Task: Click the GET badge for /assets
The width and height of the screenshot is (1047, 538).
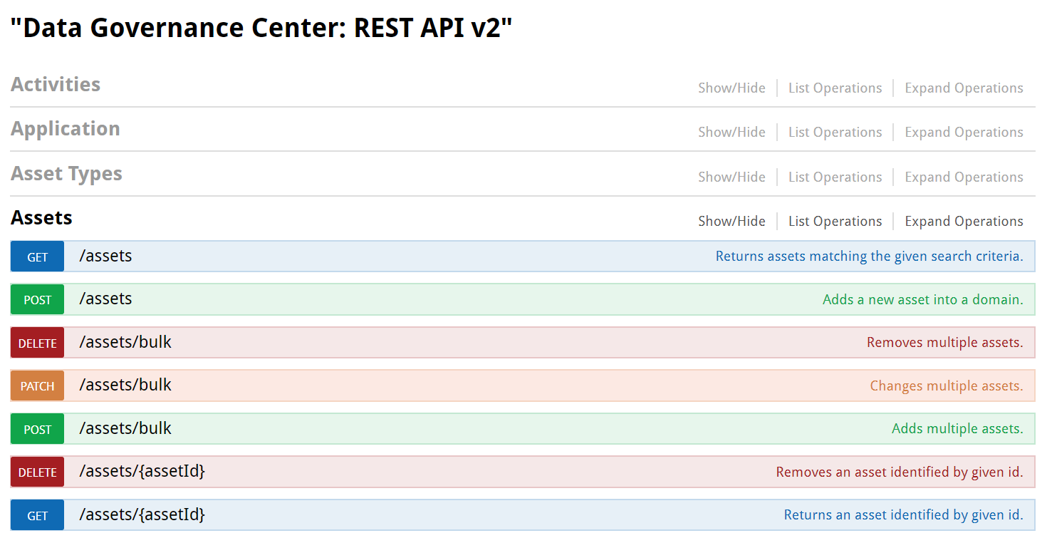Action: coord(37,257)
